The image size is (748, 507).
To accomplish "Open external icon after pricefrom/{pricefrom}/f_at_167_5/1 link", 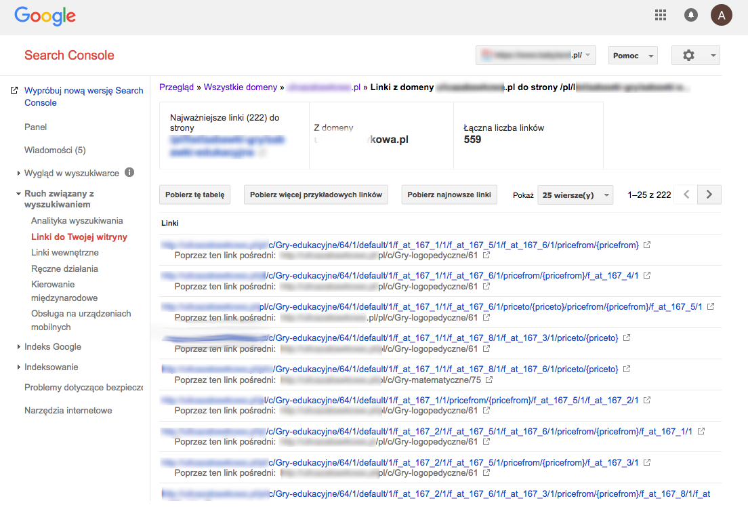I will pyautogui.click(x=710, y=306).
